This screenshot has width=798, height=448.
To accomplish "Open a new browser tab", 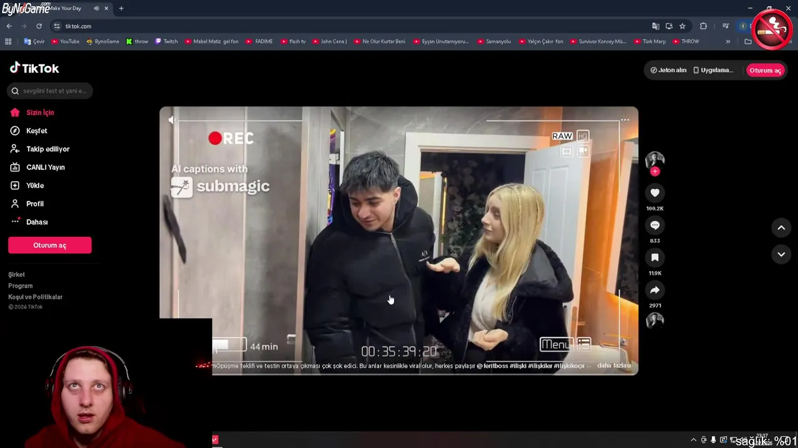I will coord(121,8).
